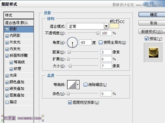Toggle the 光泽 checkbox
Viewport: 165px width, 123px height.
(7, 76)
